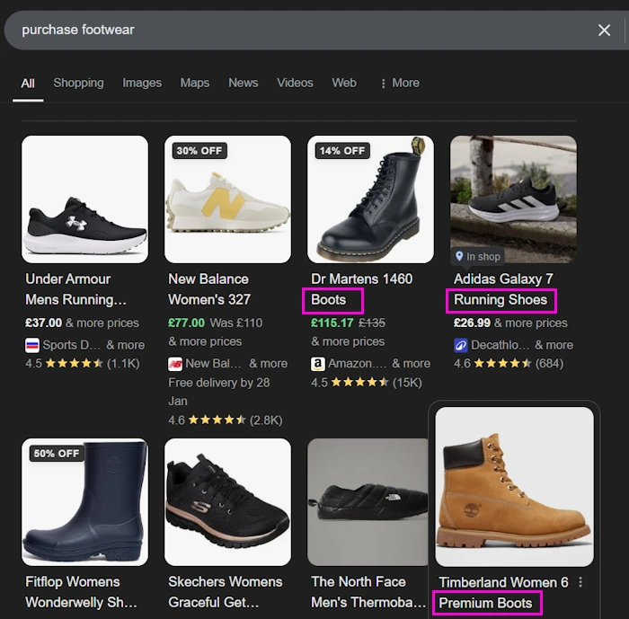
Task: Click the 30% OFF badge
Action: click(x=199, y=151)
